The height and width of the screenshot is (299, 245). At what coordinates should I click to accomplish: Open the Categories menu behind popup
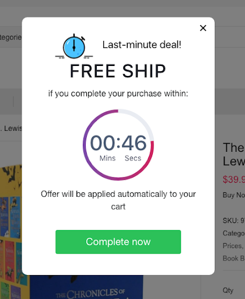10,37
